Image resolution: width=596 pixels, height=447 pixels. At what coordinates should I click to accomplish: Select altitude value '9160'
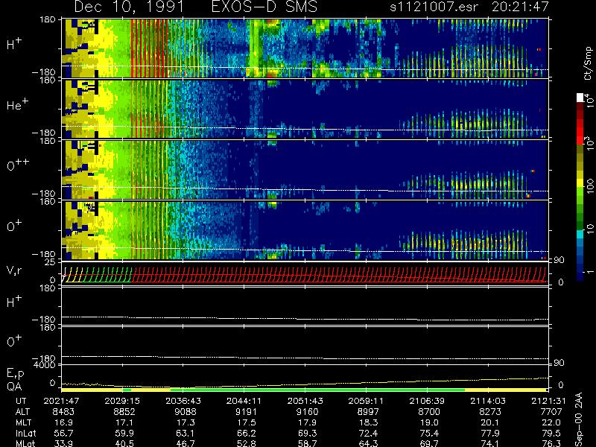point(307,412)
